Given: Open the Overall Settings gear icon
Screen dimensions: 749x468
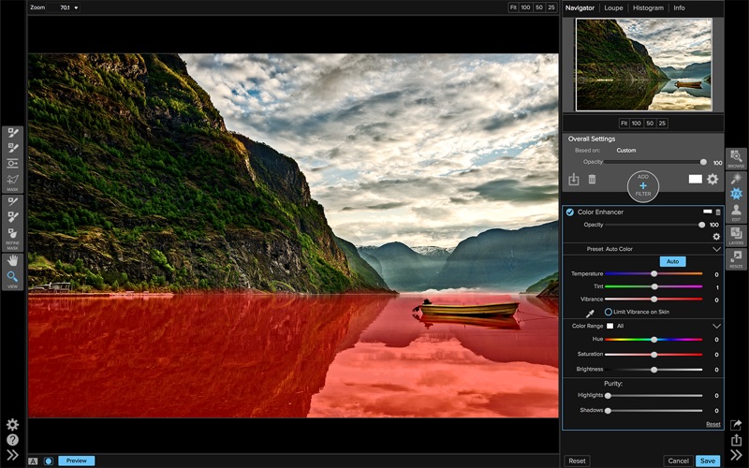Looking at the screenshot, I should click(712, 179).
